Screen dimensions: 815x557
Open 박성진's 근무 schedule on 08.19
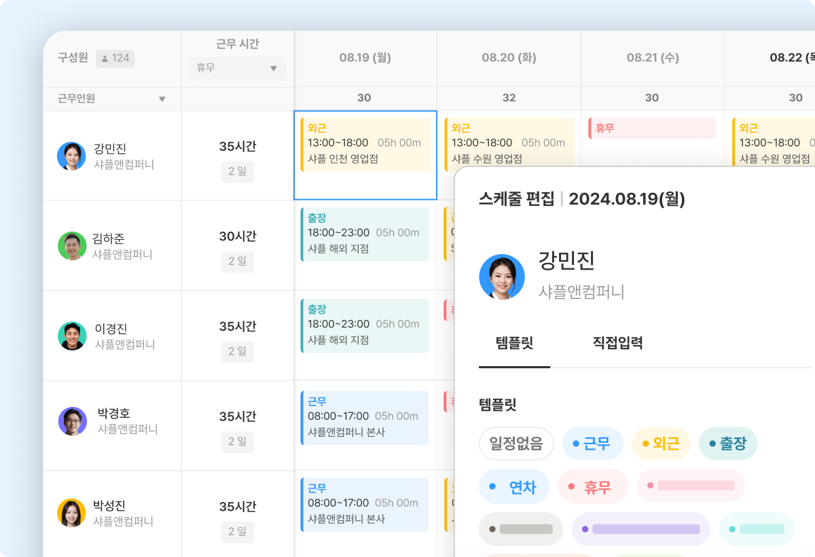click(365, 505)
